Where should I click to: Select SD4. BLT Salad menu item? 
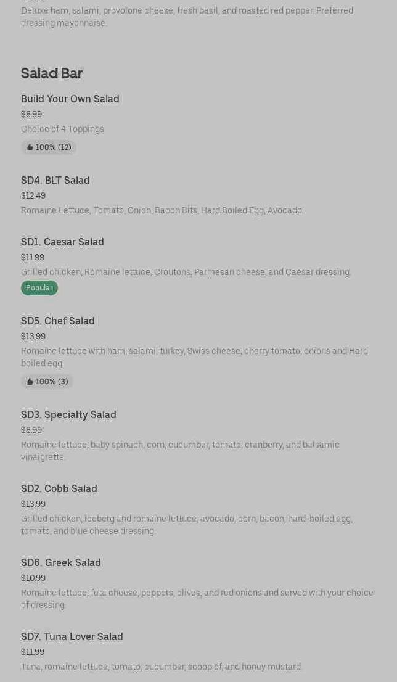tap(55, 180)
